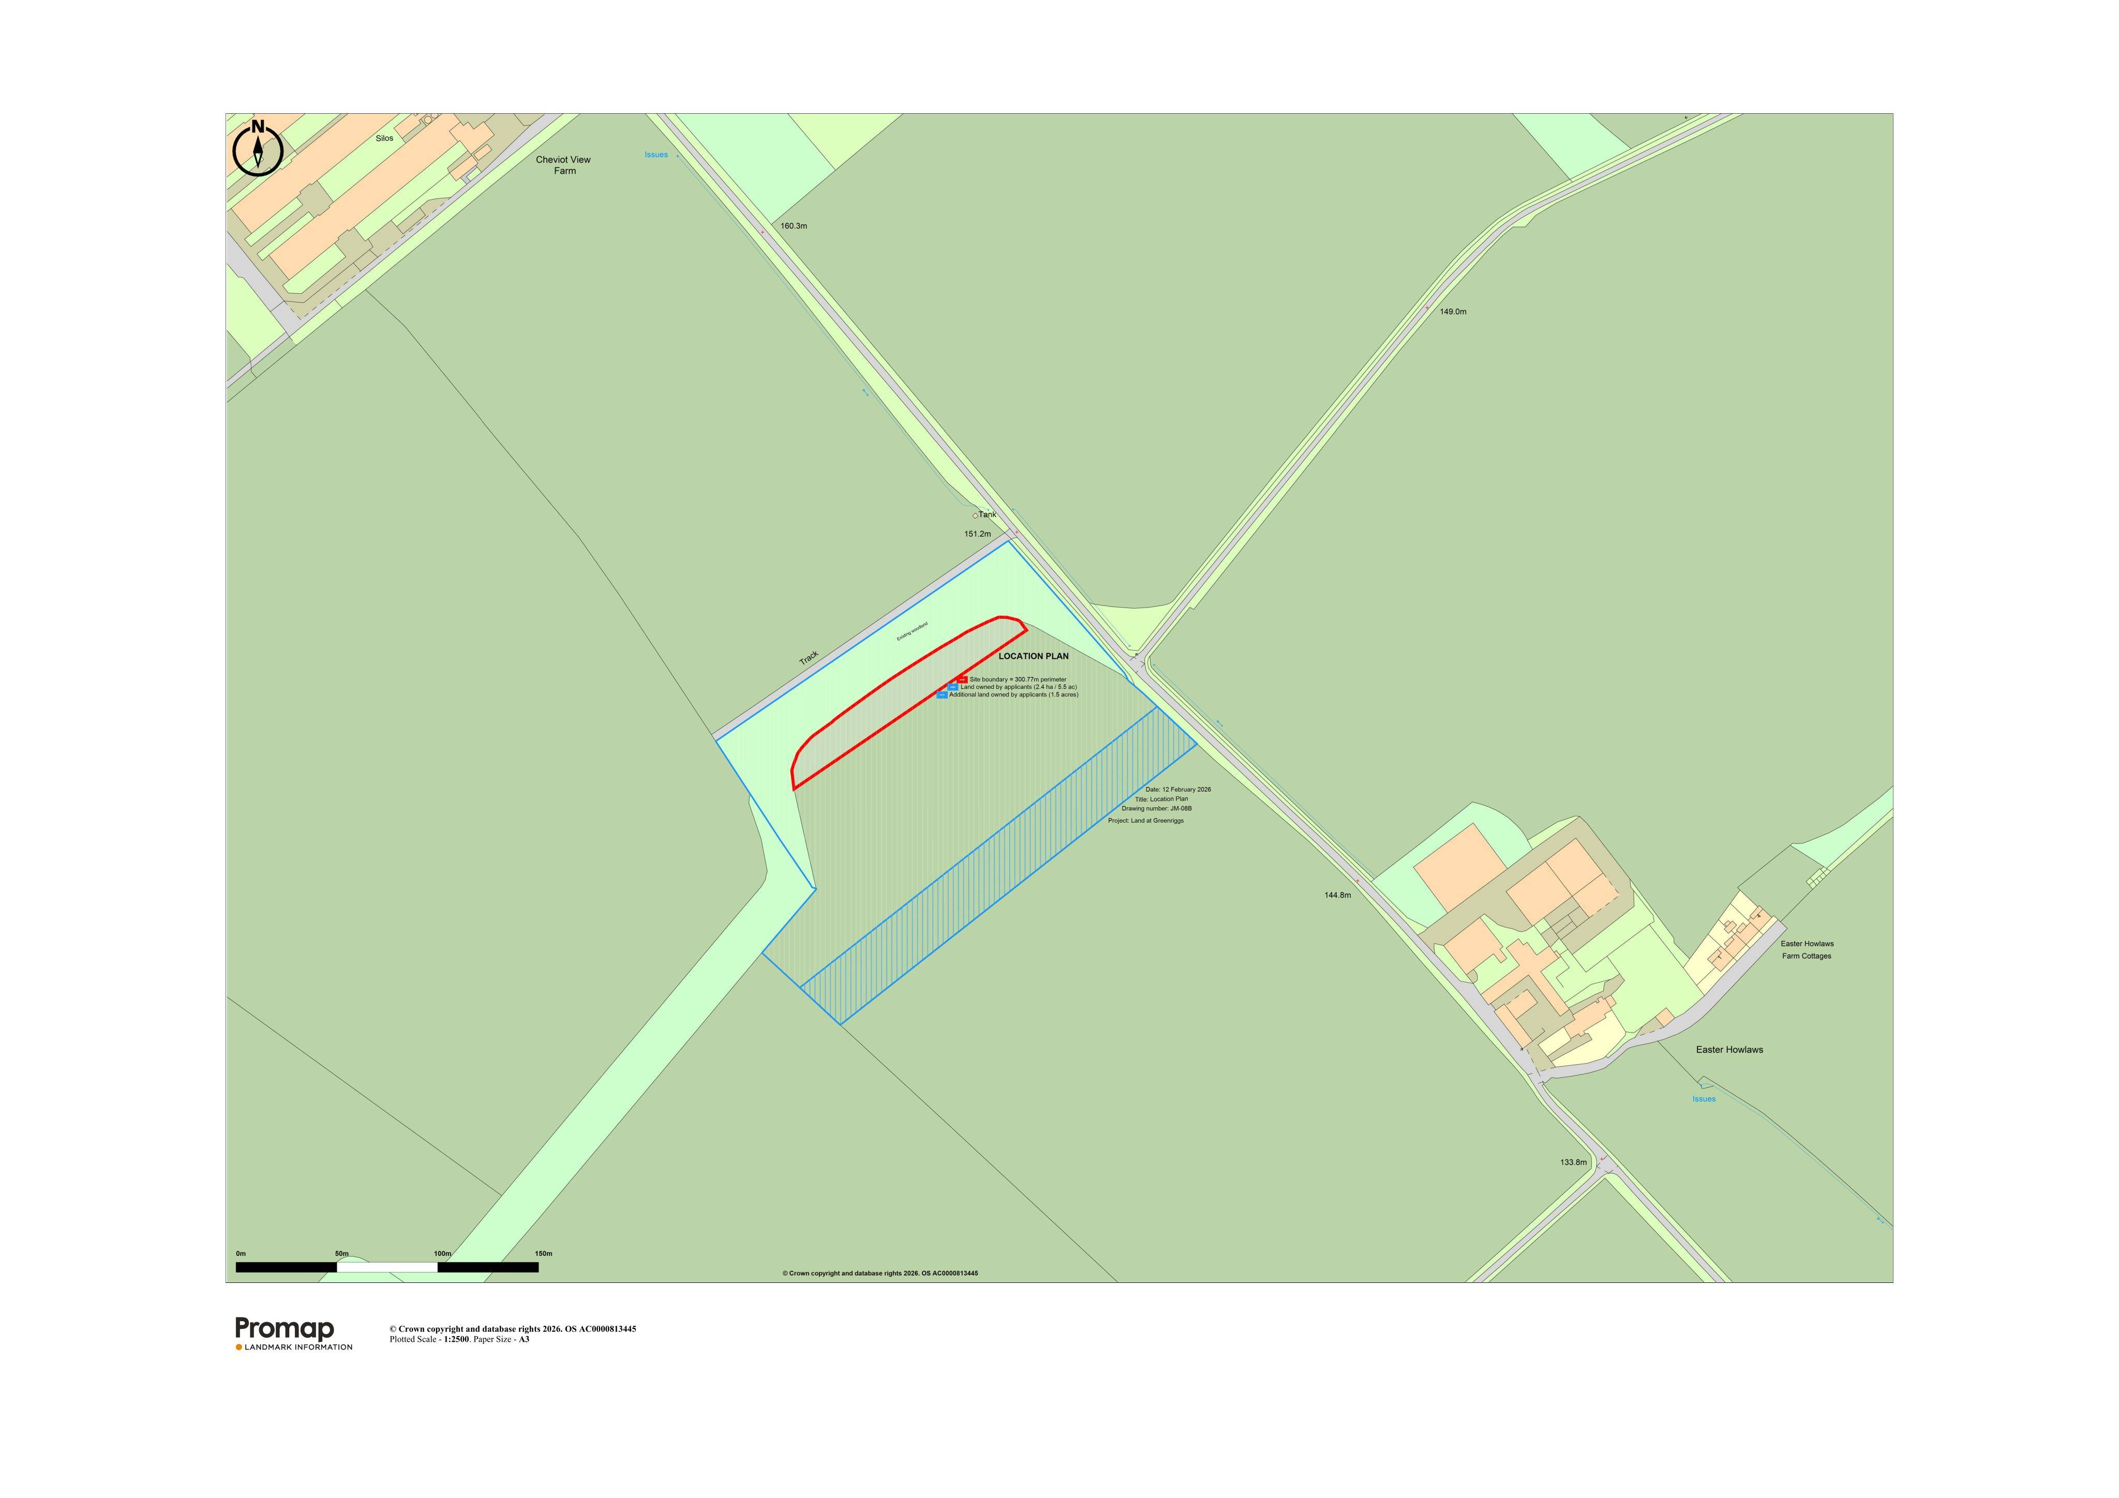Screen dimensions: 2119x1498
Task: Click the blue swatch beside "Land owned by applicants (2.4 ha"
Action: click(953, 687)
